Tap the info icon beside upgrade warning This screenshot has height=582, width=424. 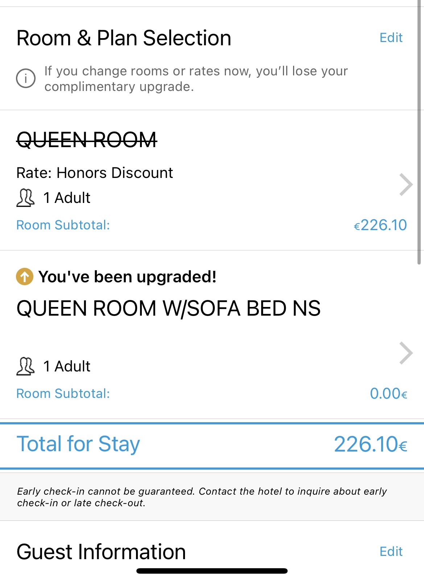click(26, 78)
